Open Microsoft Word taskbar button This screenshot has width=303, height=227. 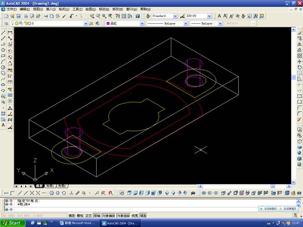[79, 223]
